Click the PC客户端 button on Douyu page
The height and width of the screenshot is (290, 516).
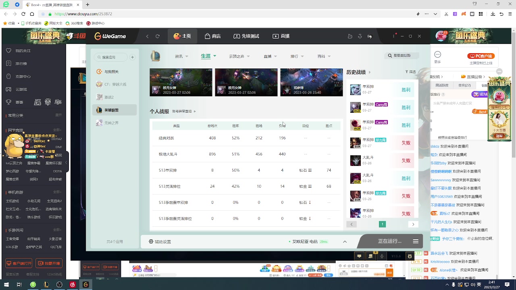[481, 56]
